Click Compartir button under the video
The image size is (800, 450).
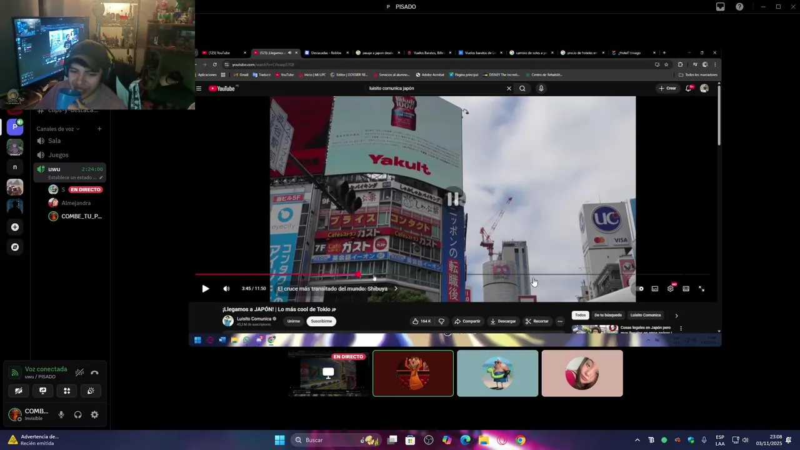click(467, 321)
